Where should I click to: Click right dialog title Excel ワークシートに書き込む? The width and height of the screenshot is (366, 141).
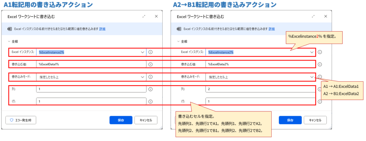point(201,16)
